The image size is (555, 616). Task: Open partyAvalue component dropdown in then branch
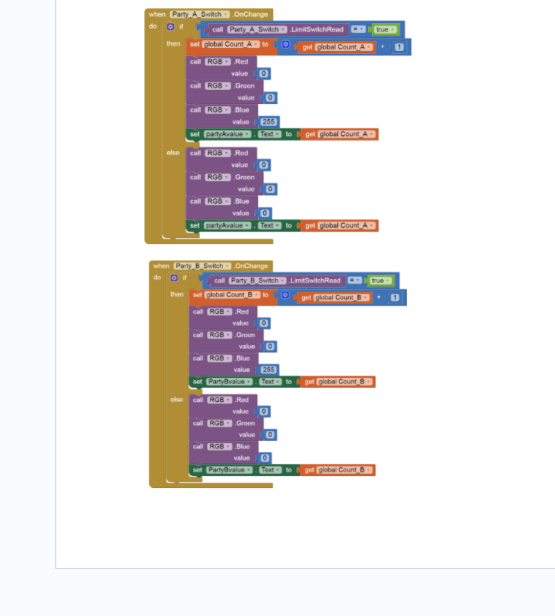[227, 135]
